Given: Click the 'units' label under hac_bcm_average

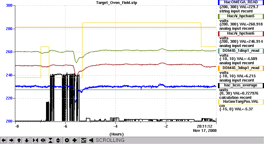Looking at the screenshot, I should (223, 90).
